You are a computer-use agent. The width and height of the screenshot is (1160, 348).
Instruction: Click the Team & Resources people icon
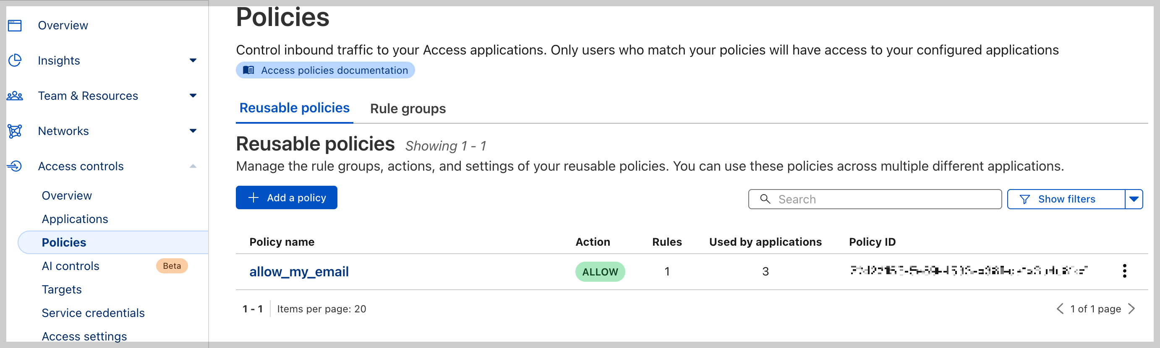pos(15,96)
